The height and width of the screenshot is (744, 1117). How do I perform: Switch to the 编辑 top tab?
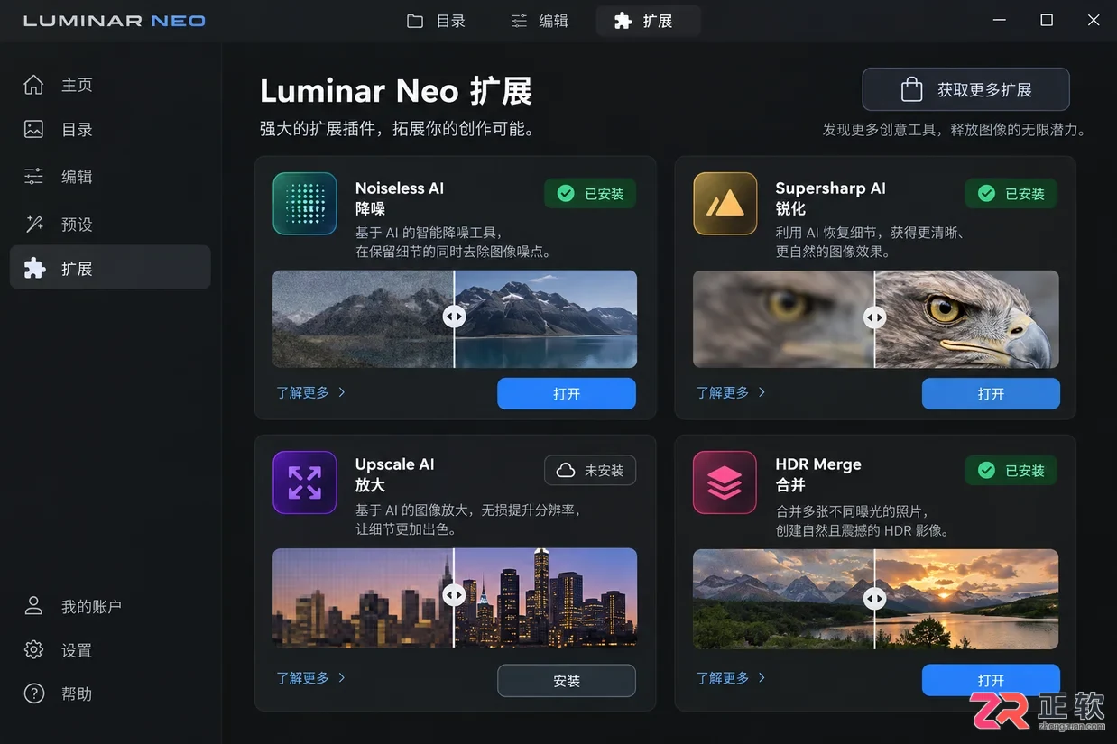[x=540, y=21]
